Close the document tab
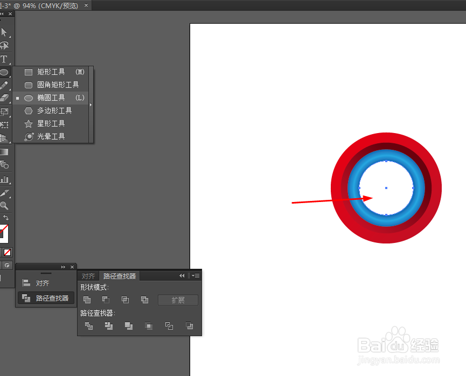The height and width of the screenshot is (376, 466). (x=86, y=5)
